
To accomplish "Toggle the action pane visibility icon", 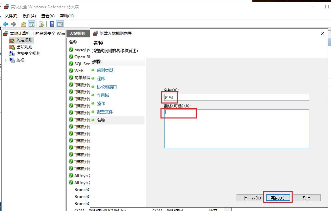I will click(x=59, y=24).
